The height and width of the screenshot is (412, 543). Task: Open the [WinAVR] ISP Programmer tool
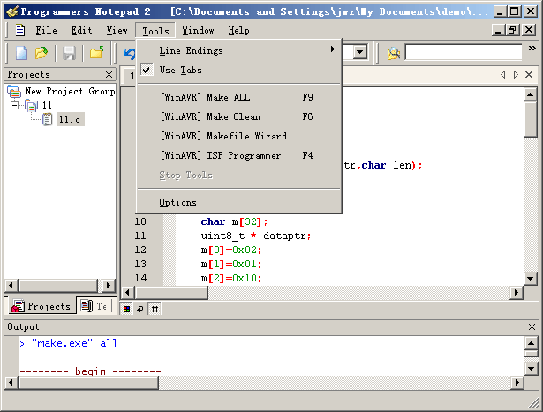[x=221, y=155]
